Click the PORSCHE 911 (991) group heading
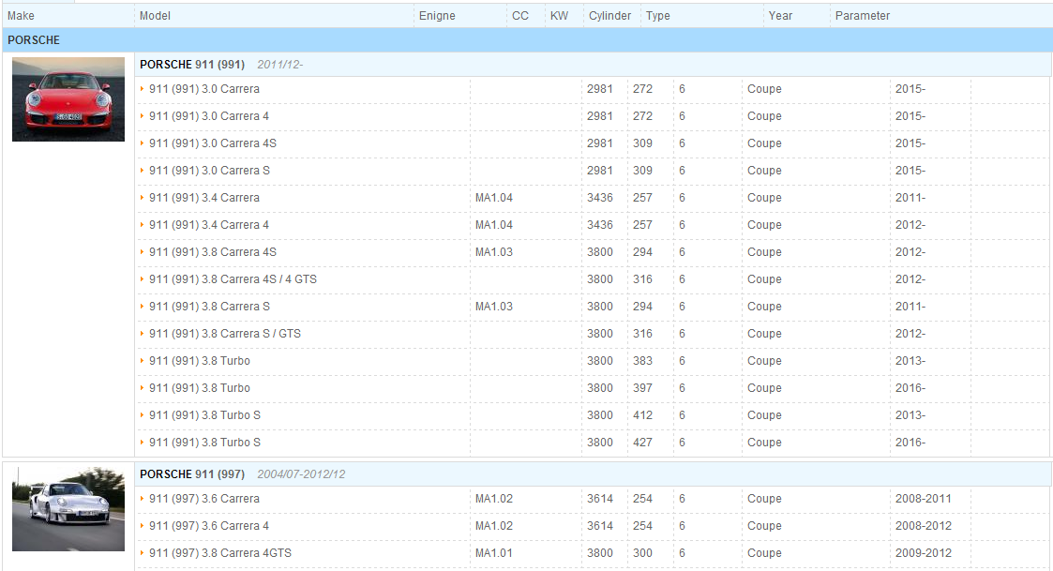The image size is (1053, 571). [192, 65]
